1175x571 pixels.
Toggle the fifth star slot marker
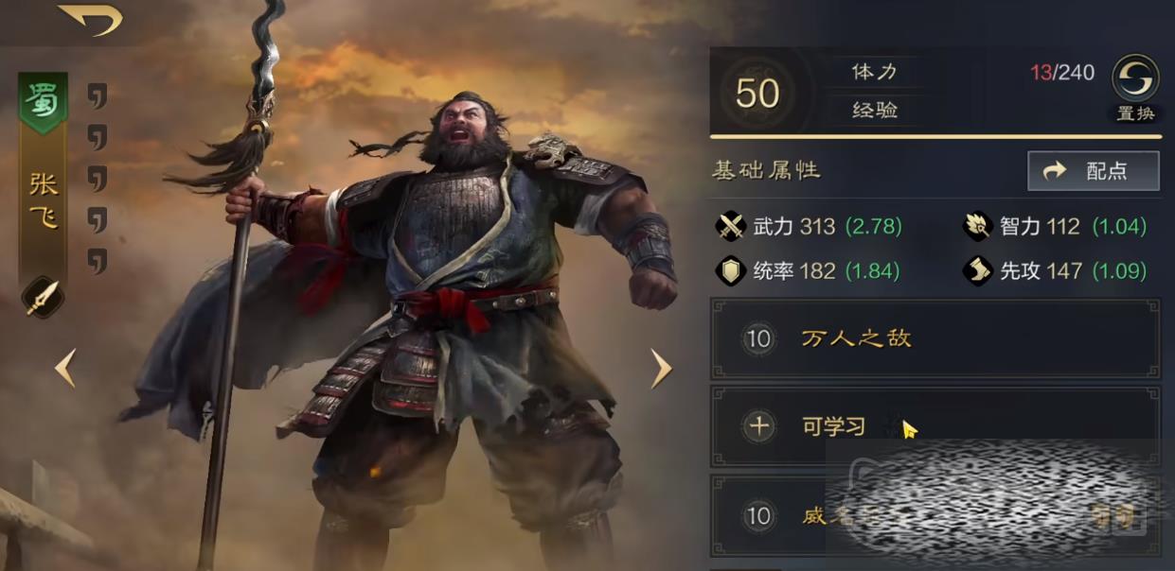click(x=97, y=261)
